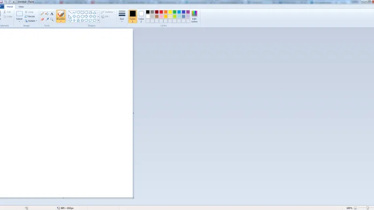Pick the red color swatch
The width and height of the screenshot is (374, 210).
[x=161, y=12]
